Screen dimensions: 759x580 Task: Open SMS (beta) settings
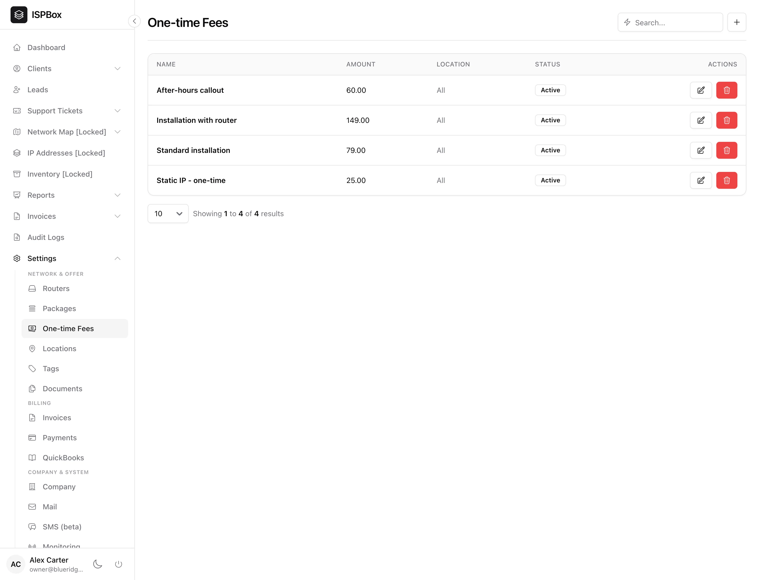[x=75, y=527]
